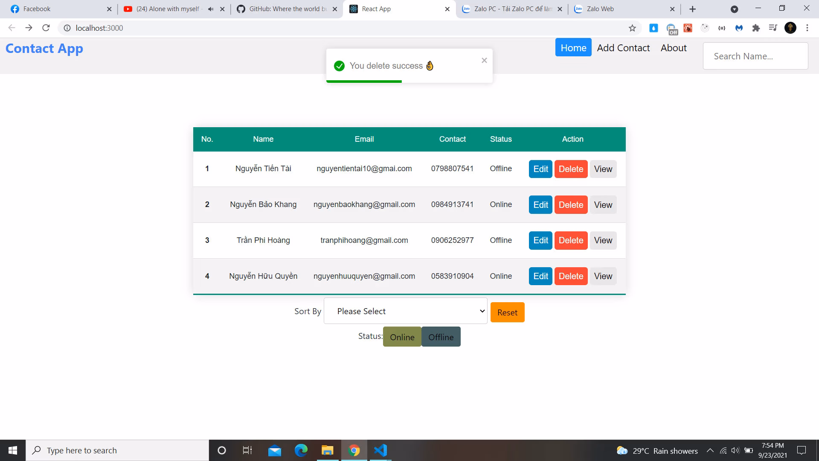The width and height of the screenshot is (819, 461).
Task: Open media control playlist icon in toolbar
Action: [x=773, y=28]
